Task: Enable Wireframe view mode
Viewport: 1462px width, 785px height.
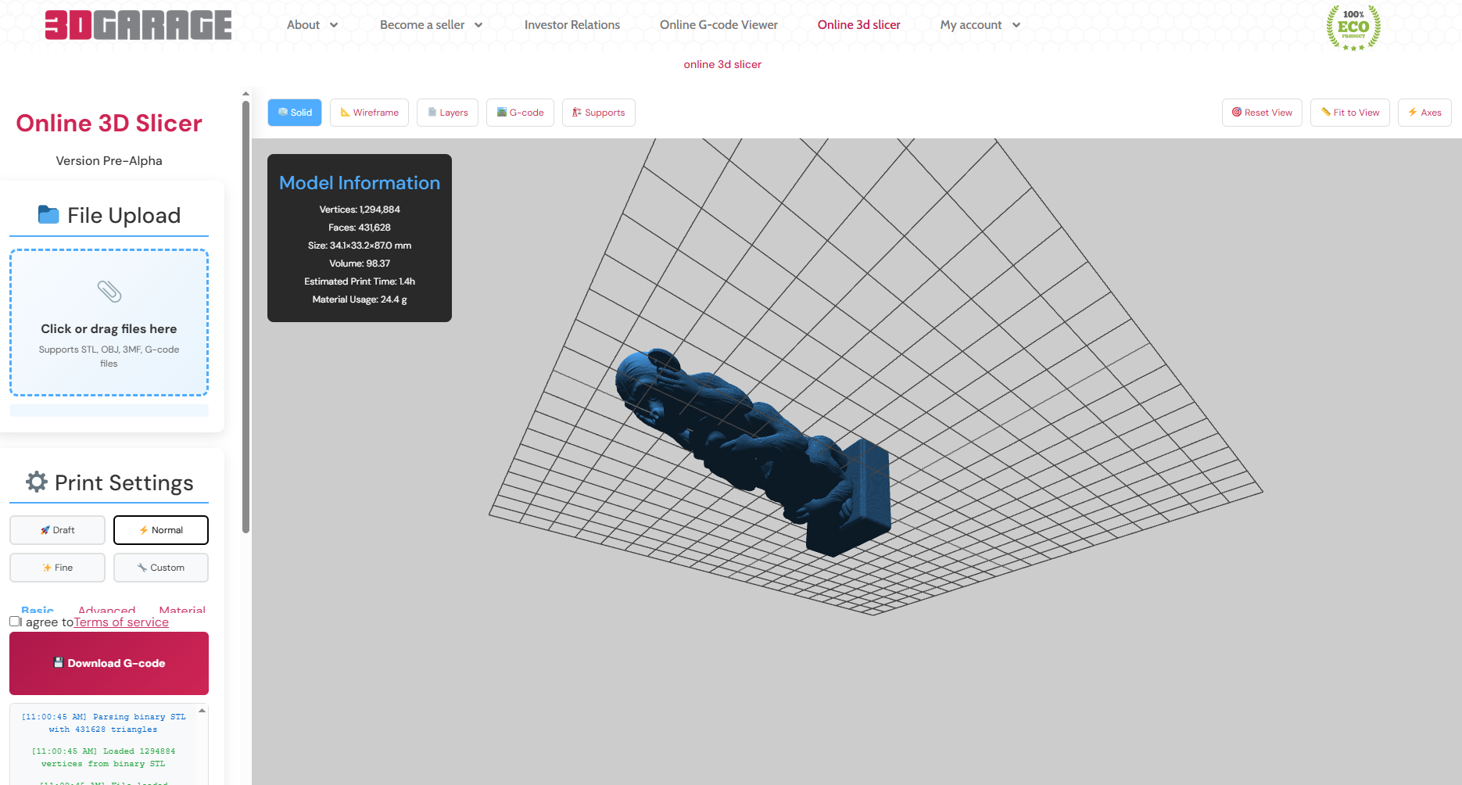Action: (369, 113)
